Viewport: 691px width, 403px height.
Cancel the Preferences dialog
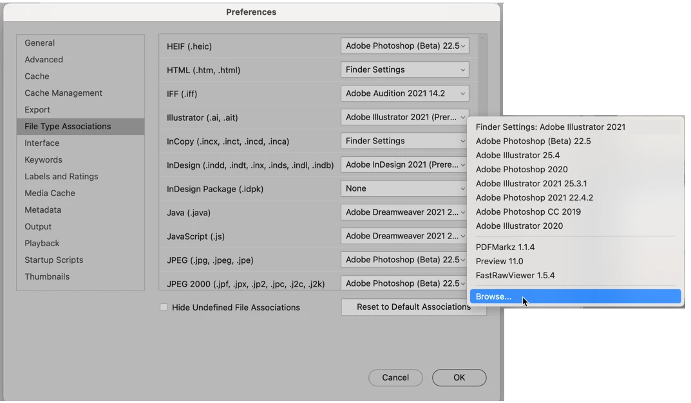[395, 377]
